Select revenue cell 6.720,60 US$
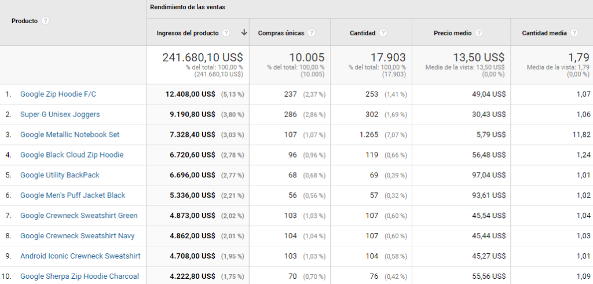 (x=192, y=155)
